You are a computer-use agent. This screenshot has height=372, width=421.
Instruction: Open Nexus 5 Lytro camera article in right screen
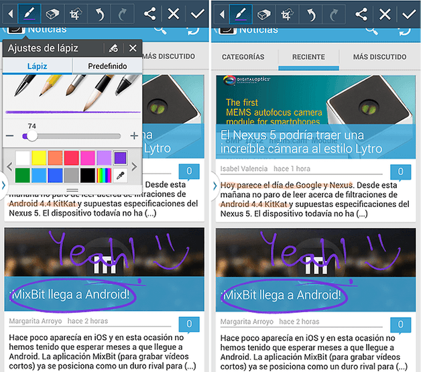click(301, 141)
